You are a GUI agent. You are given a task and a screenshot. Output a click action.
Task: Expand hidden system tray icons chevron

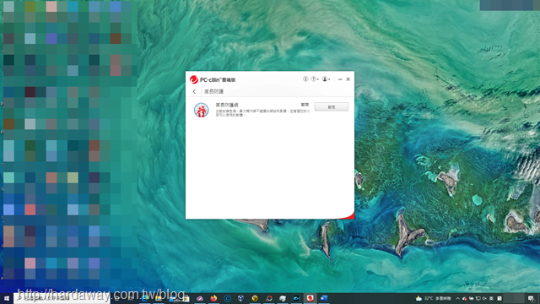(457, 298)
